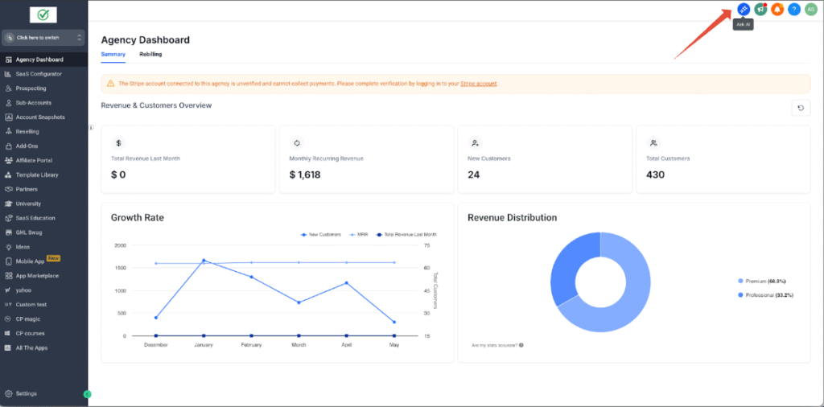Click the green collapse sidebar button
Image resolution: width=824 pixels, height=407 pixels.
pyautogui.click(x=88, y=394)
